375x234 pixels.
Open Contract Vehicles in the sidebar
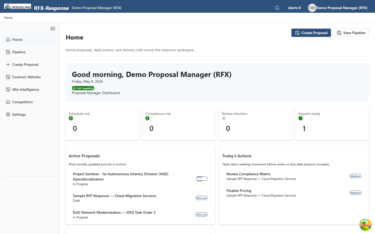click(x=29, y=77)
